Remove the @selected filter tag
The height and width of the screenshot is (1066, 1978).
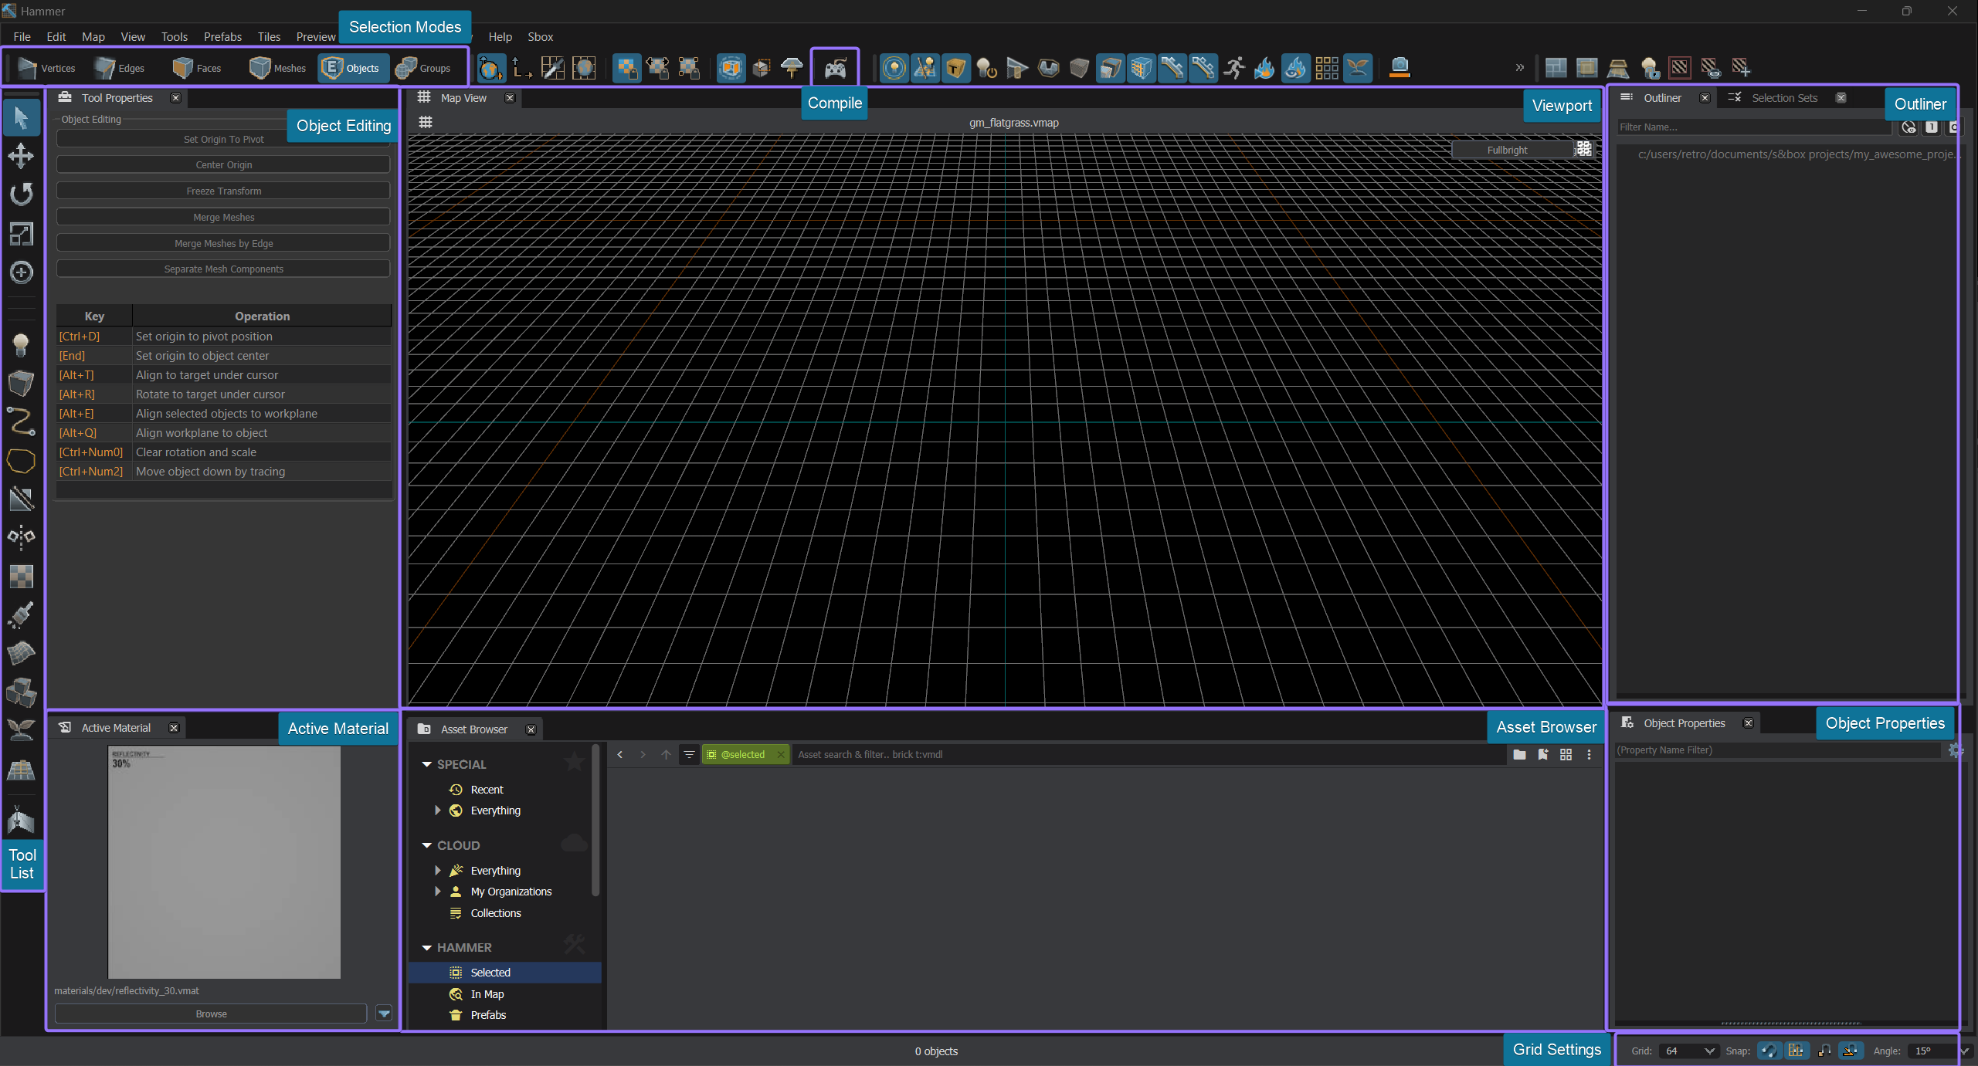coord(781,754)
